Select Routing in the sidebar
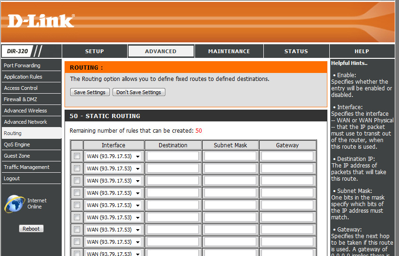 31,133
